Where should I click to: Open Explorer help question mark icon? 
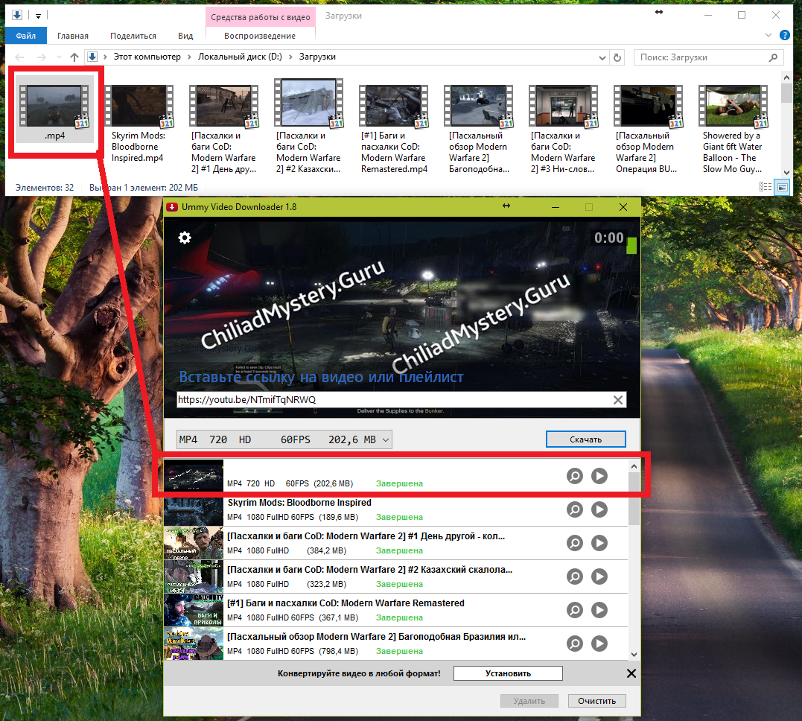pos(785,35)
